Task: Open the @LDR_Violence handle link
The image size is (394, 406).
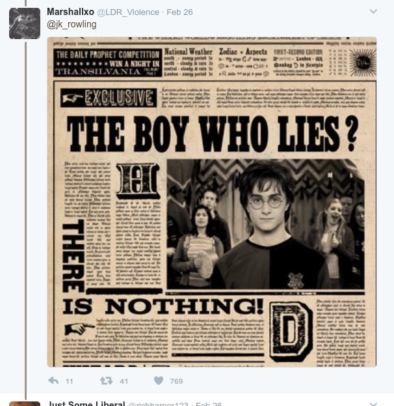Action: [128, 12]
